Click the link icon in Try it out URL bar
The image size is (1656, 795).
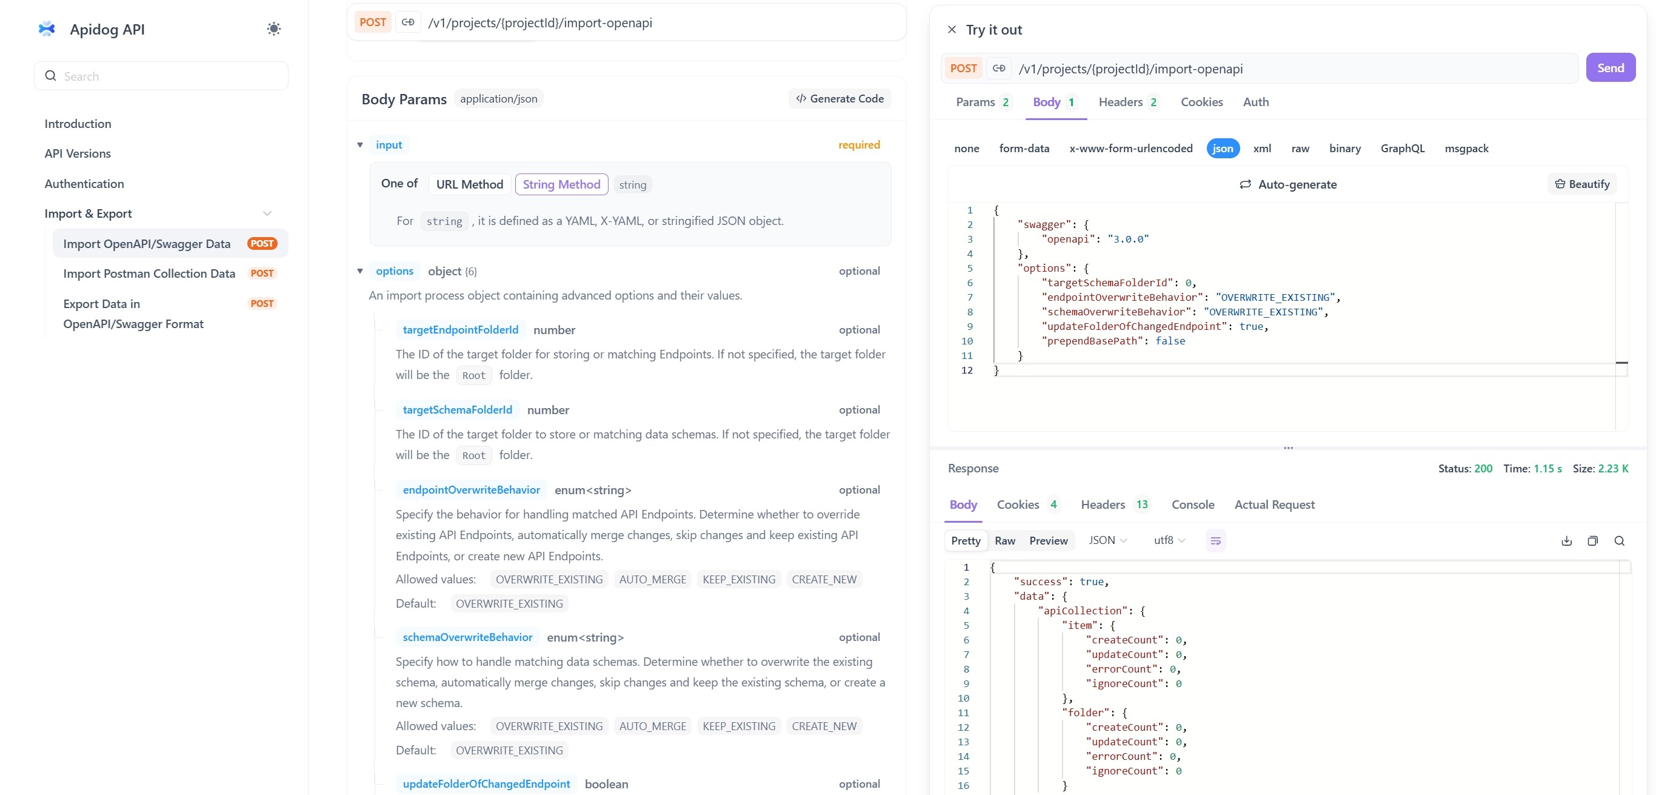coord(999,68)
